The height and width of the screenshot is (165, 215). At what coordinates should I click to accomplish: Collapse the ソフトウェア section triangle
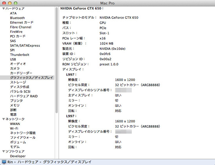pos(4,151)
